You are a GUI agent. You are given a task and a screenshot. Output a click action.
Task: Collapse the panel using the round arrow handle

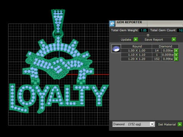coord(148,35)
